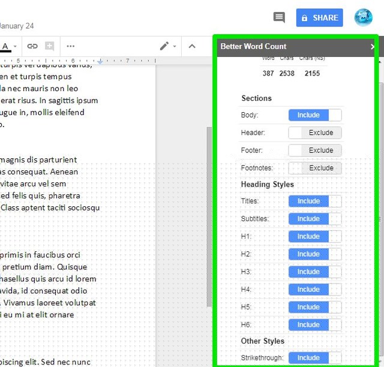Open the account profile avatar
The height and width of the screenshot is (367, 384).
click(364, 17)
